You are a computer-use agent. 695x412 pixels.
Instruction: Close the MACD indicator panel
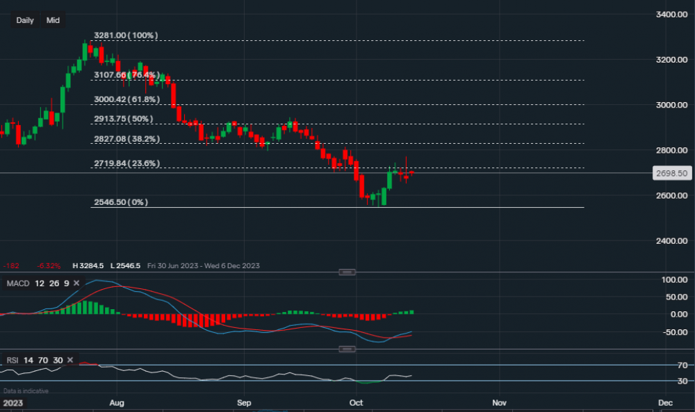pos(76,283)
